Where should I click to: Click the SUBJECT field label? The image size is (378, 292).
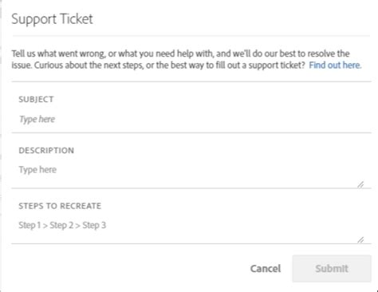point(36,100)
